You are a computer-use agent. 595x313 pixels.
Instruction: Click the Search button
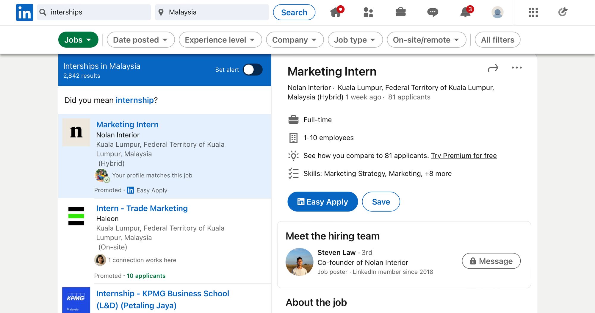coord(294,12)
